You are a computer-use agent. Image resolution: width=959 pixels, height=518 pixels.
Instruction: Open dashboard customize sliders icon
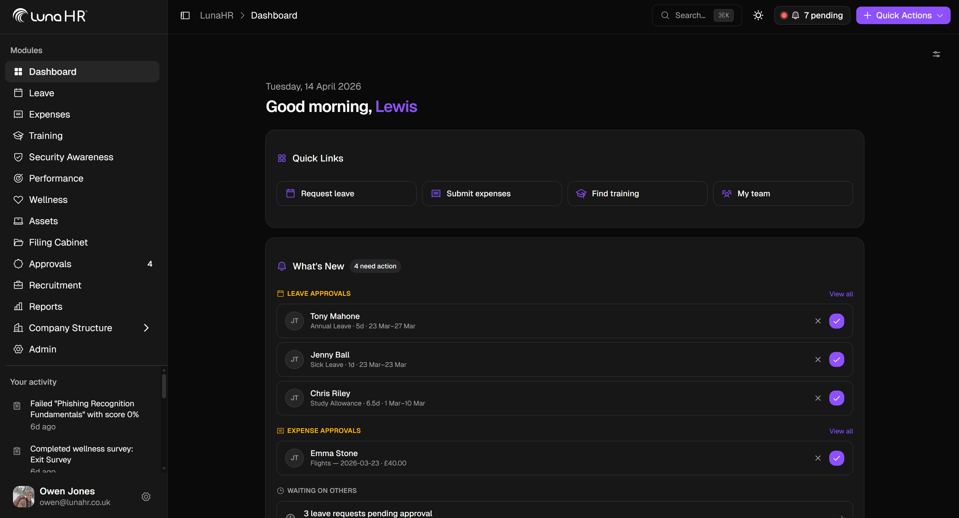936,54
